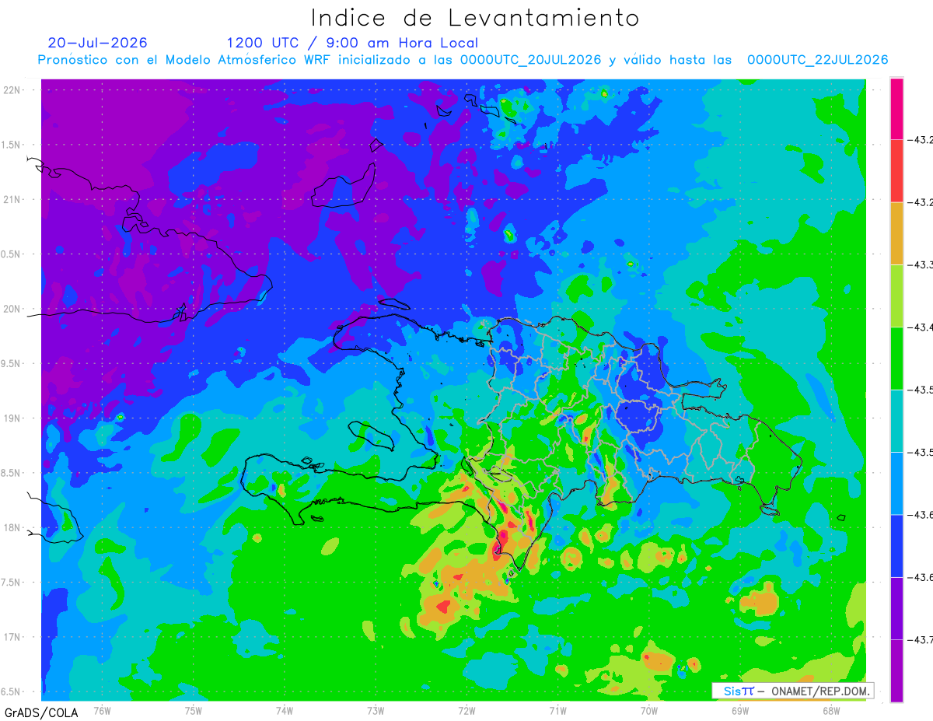Pick the pink swatch topping the color bar
The height and width of the screenshot is (721, 933).
point(896,109)
